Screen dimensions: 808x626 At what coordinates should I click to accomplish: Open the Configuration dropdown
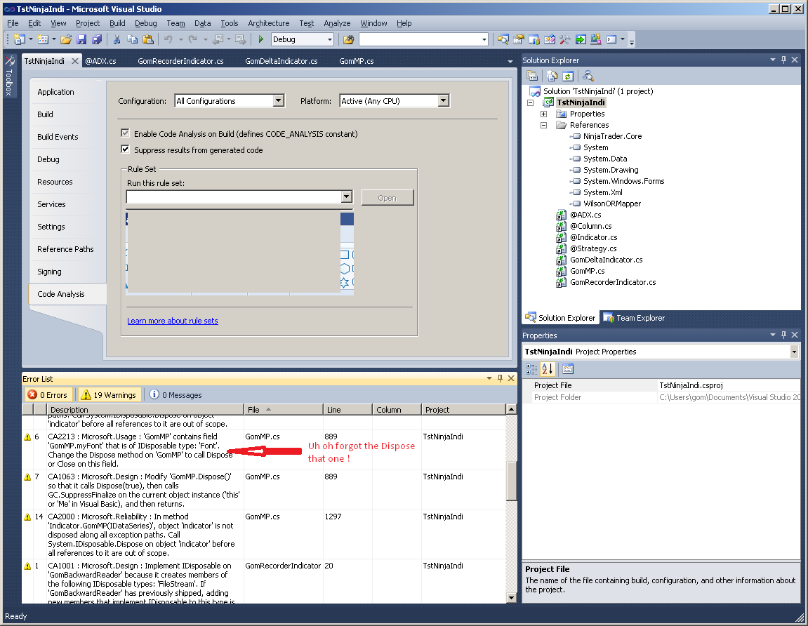279,100
